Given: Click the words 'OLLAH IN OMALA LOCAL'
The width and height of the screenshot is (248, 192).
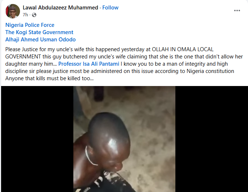Looking at the screenshot, I should [x=183, y=49].
